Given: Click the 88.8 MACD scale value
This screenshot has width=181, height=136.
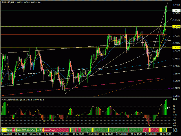Looking at the screenshot, I should (x=175, y=99).
